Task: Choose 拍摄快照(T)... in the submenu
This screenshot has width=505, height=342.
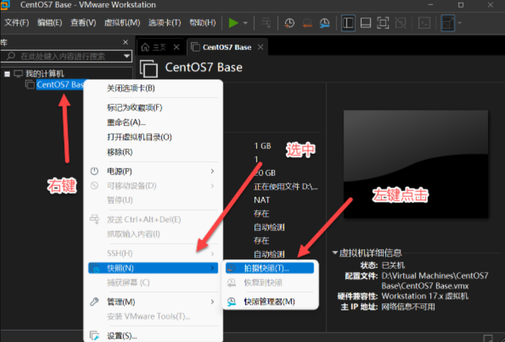Action: pos(269,268)
